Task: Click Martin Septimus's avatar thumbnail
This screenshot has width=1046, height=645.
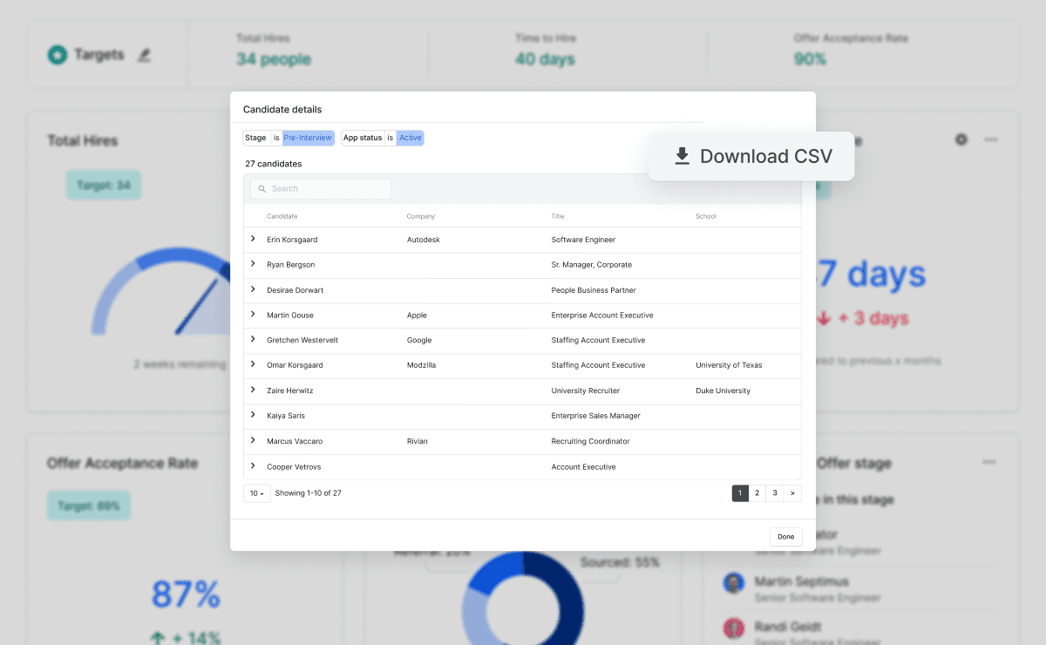Action: 734,583
